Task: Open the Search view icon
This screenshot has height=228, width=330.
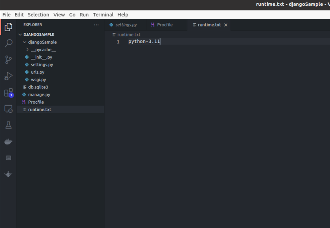Action: pyautogui.click(x=8, y=43)
